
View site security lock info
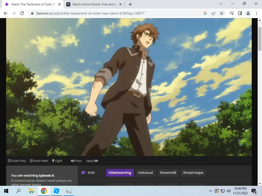pyautogui.click(x=32, y=13)
